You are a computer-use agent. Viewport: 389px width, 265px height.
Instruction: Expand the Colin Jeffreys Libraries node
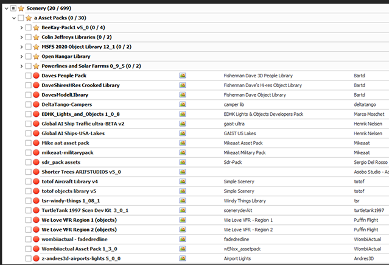21,37
